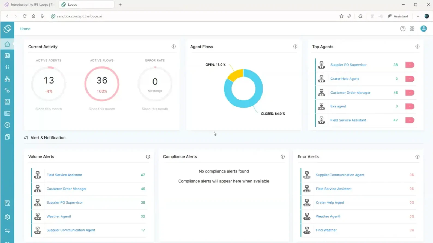Click the play circle icon in the sidebar

pos(7,125)
